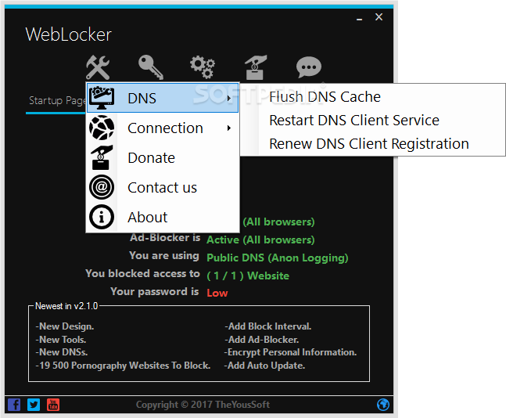Image resolution: width=506 pixels, height=418 pixels.
Task: Click the -Encrypt Personal Information. line
Action: 290,352
